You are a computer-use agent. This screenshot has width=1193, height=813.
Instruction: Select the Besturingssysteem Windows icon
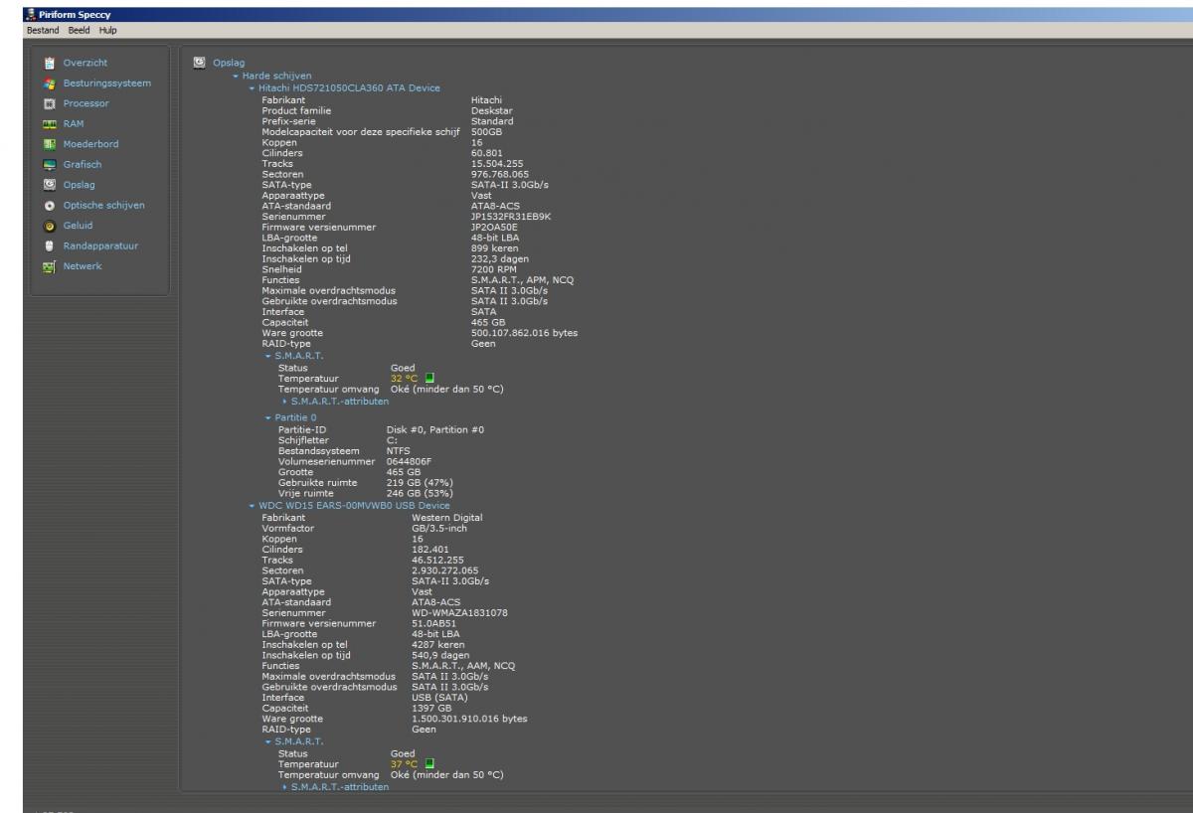click(x=49, y=83)
